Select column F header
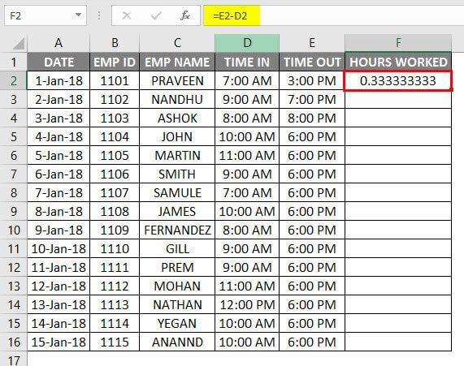Image resolution: width=464 pixels, height=366 pixels. pyautogui.click(x=398, y=43)
